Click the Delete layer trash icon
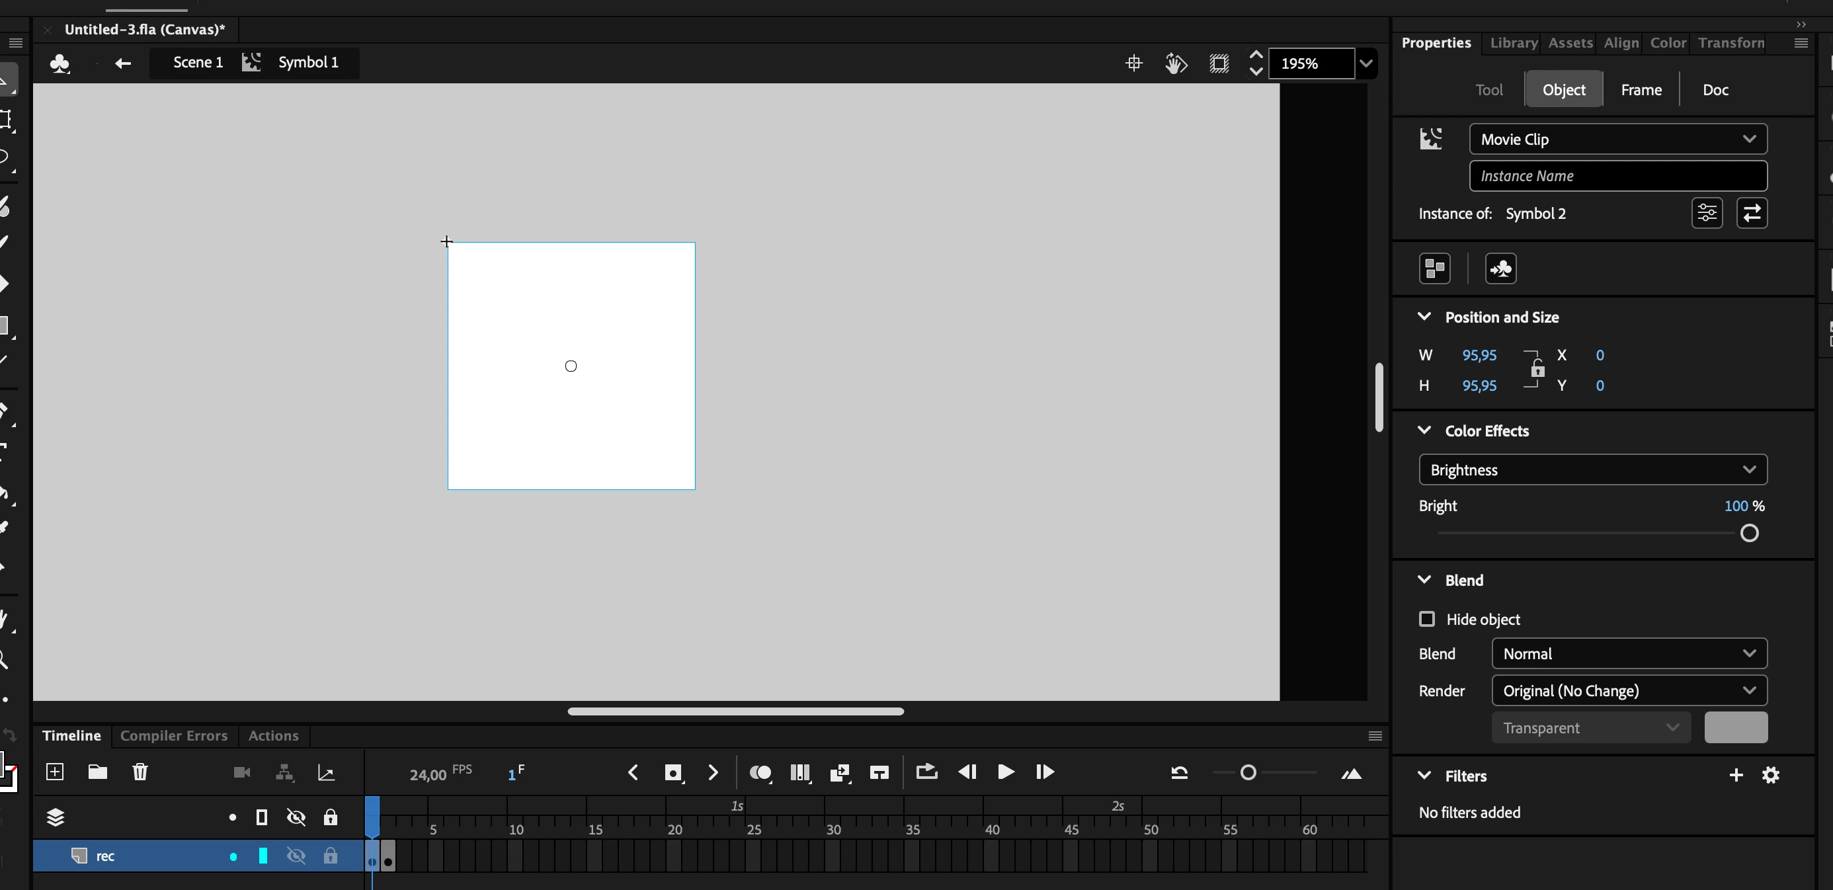Screen dimensions: 1833x890 click(x=140, y=772)
